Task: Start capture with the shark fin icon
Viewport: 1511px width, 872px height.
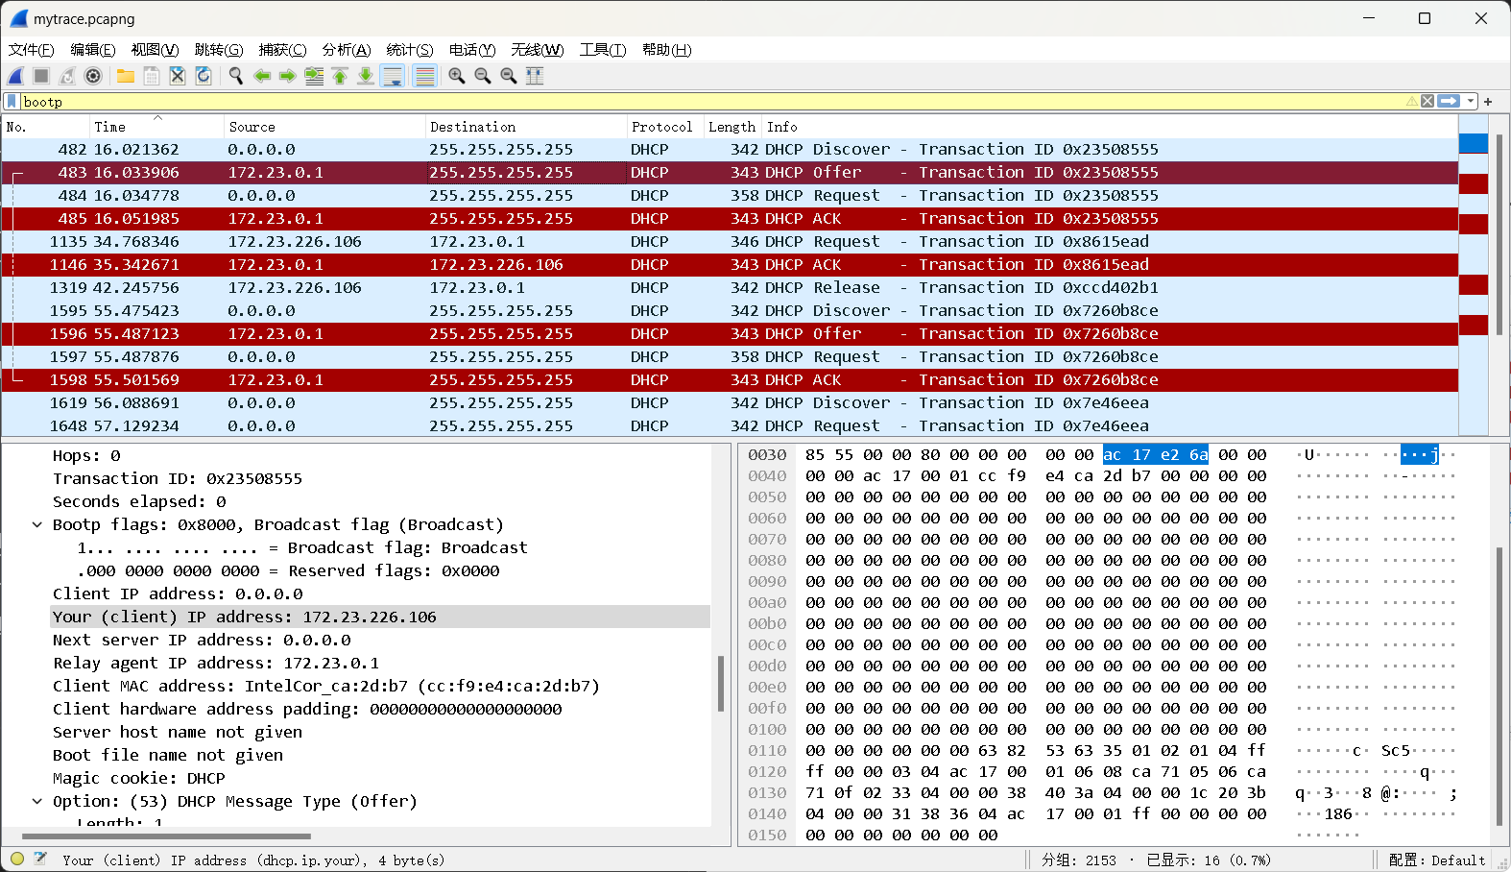Action: [x=16, y=76]
